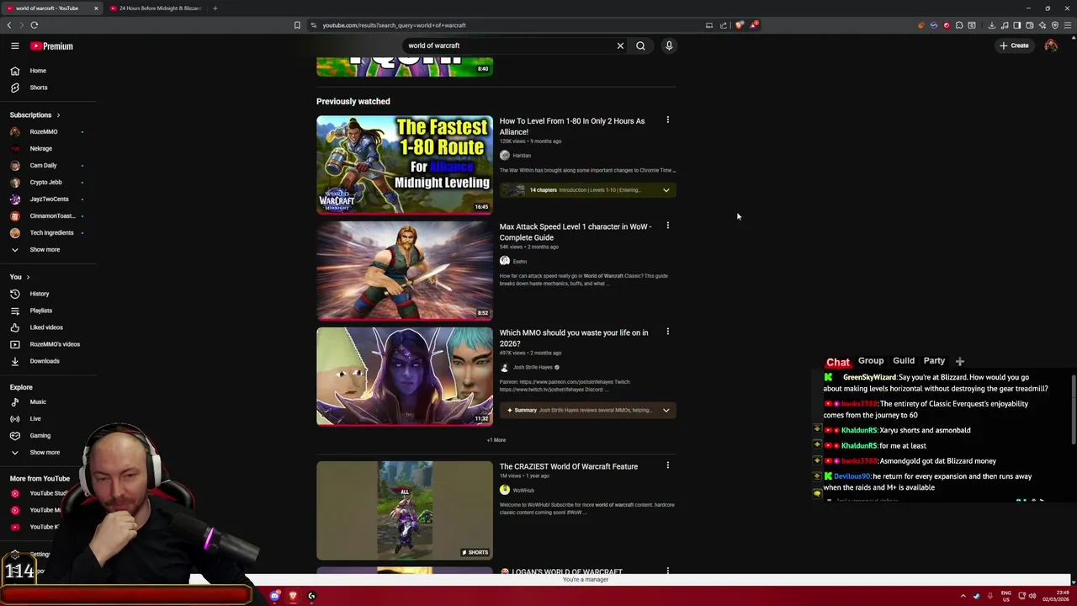The width and height of the screenshot is (1077, 606).
Task: Click the address bar URL
Action: pos(394,25)
